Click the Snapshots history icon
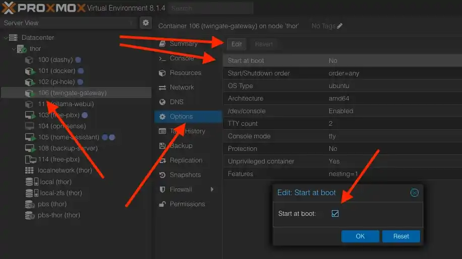Screen dimensions: 462x259 (x=162, y=175)
